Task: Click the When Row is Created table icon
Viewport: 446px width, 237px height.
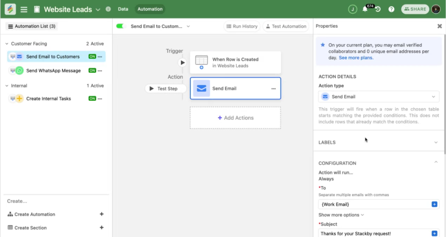Action: (202, 62)
